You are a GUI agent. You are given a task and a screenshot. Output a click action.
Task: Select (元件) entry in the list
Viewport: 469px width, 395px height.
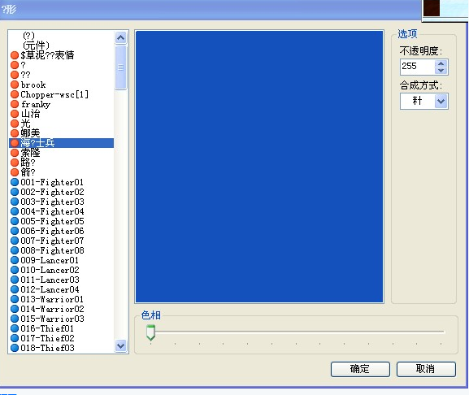[36, 46]
